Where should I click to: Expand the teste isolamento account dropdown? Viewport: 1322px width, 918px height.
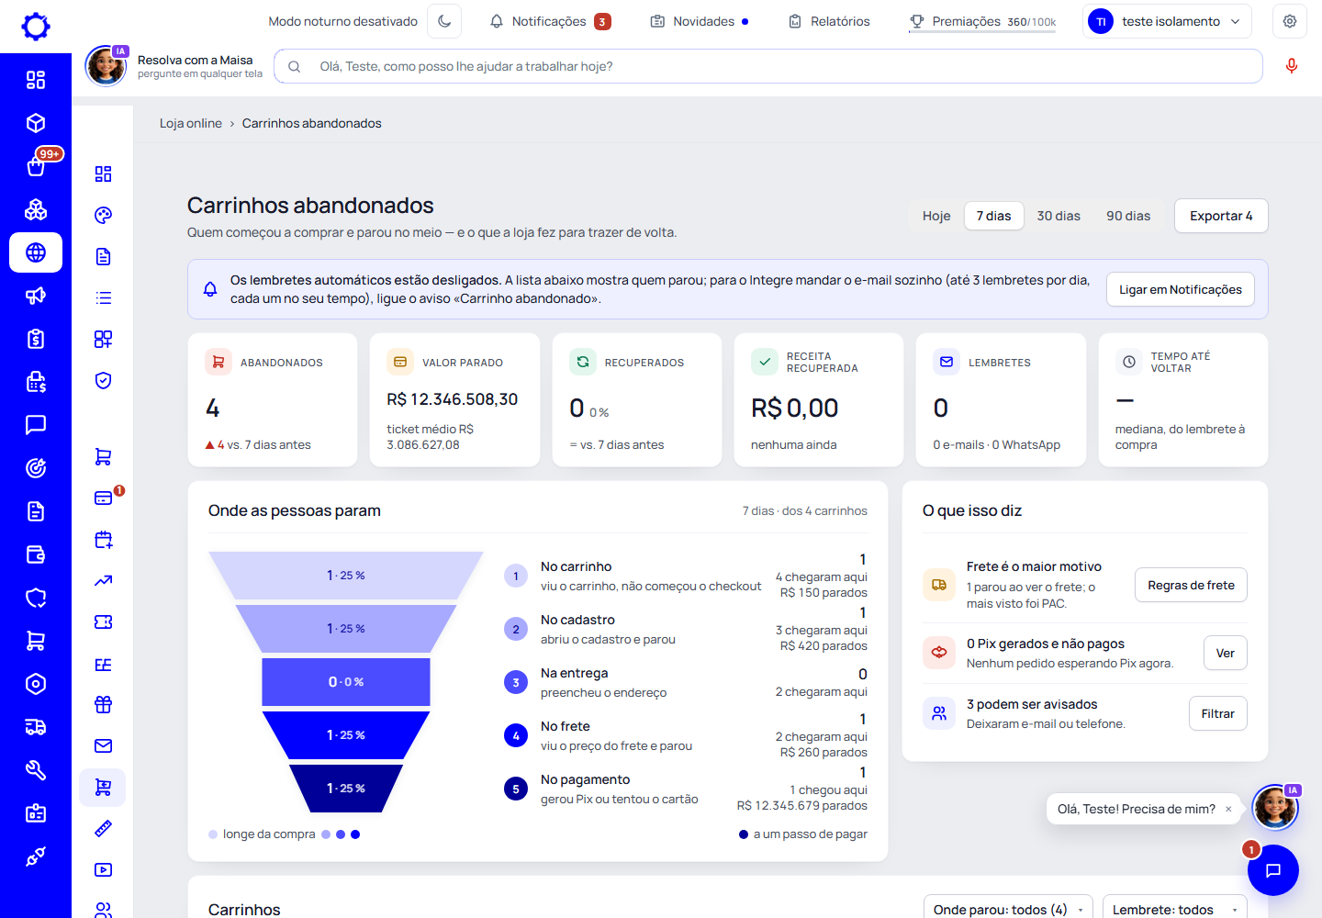click(x=1168, y=21)
